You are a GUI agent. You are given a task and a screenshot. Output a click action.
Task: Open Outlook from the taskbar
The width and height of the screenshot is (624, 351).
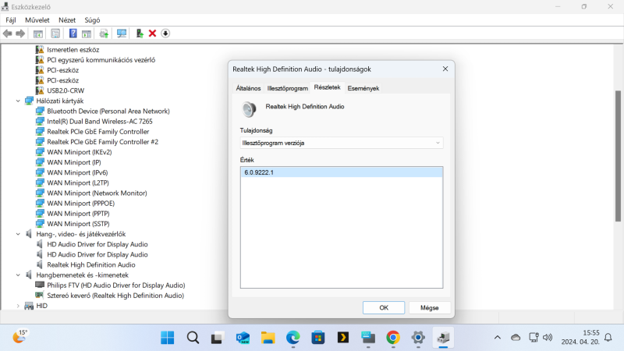[243, 338]
